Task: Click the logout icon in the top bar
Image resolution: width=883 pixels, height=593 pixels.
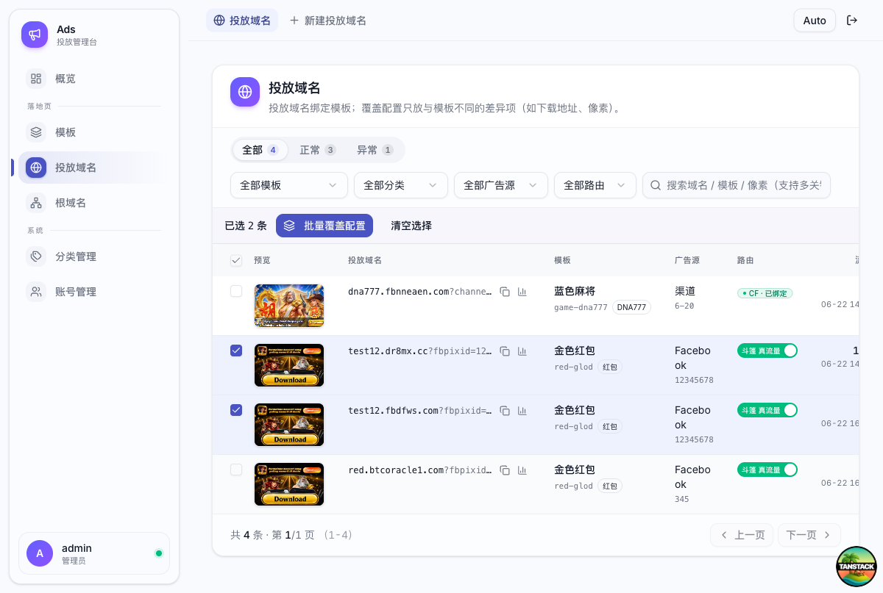Action: tap(852, 21)
